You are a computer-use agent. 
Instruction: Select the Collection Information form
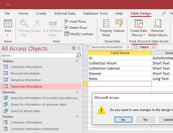point(41,122)
